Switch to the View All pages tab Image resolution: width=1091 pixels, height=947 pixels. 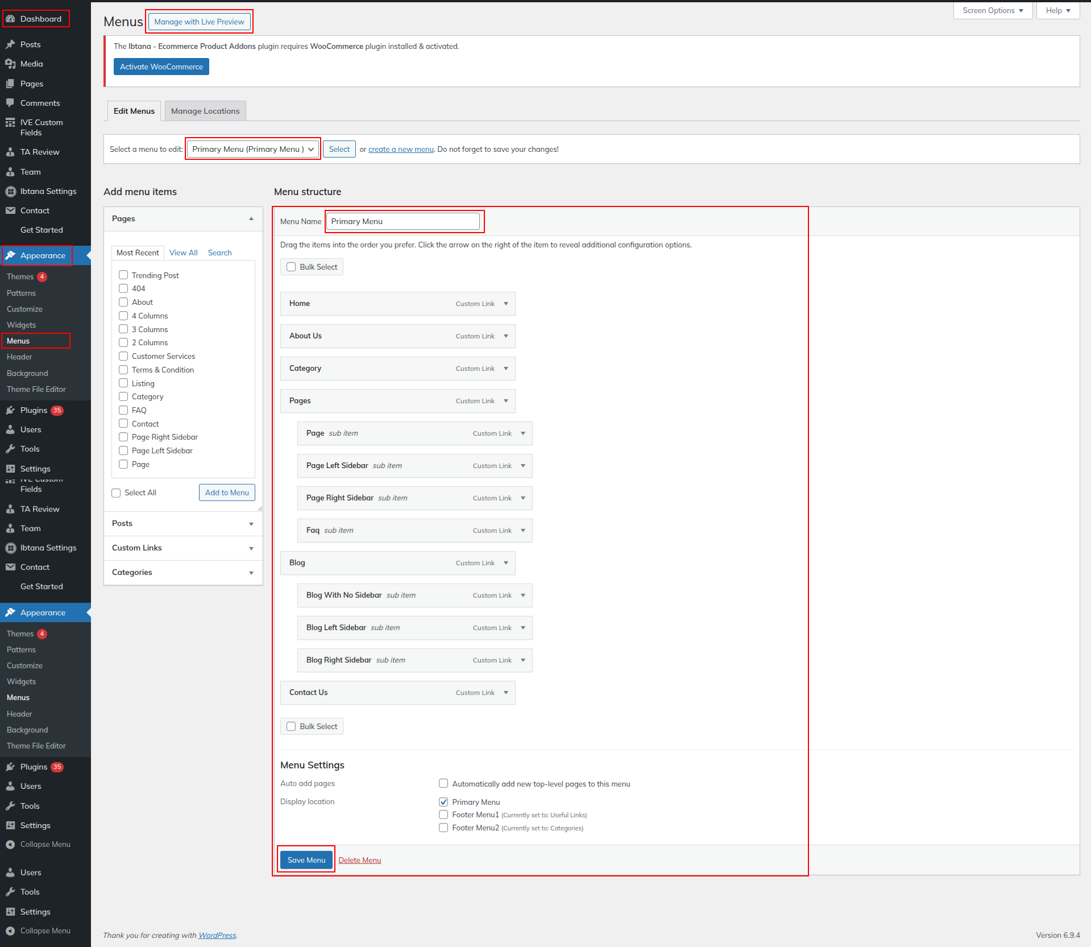pyautogui.click(x=183, y=253)
